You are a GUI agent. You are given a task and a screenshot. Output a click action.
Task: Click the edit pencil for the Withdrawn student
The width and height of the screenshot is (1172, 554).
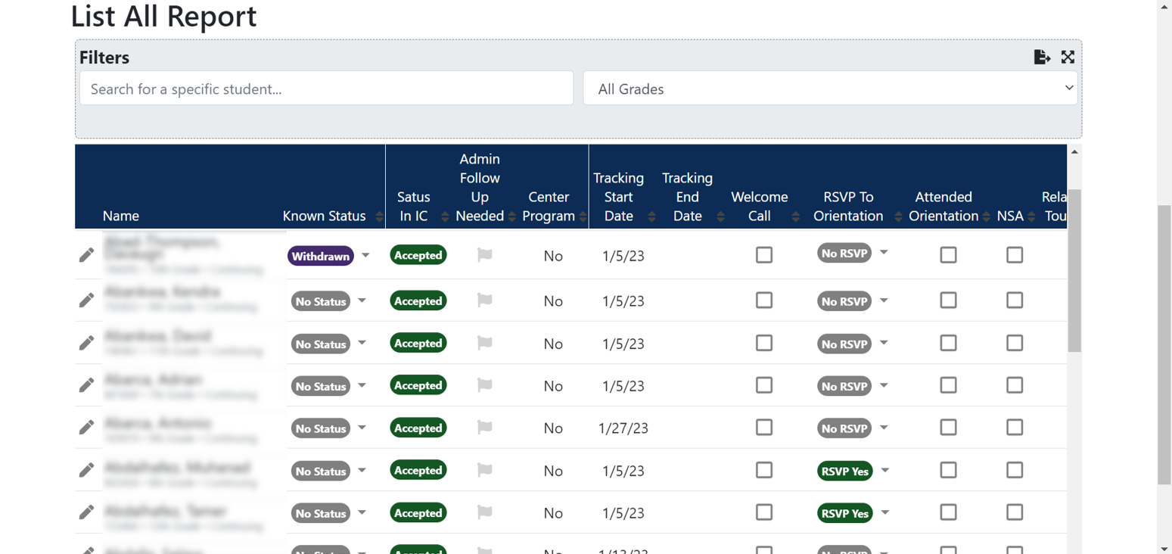[87, 255]
